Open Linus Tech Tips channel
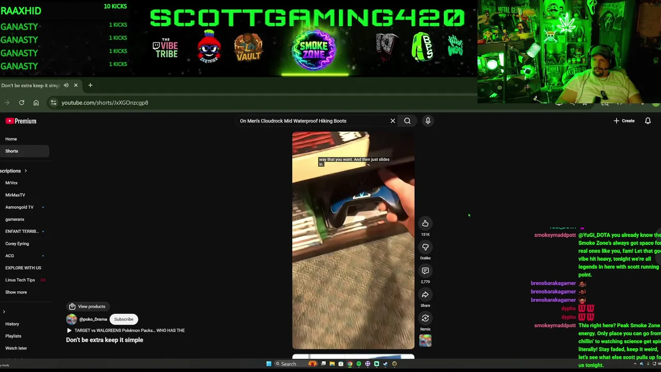The image size is (661, 372). coord(20,280)
